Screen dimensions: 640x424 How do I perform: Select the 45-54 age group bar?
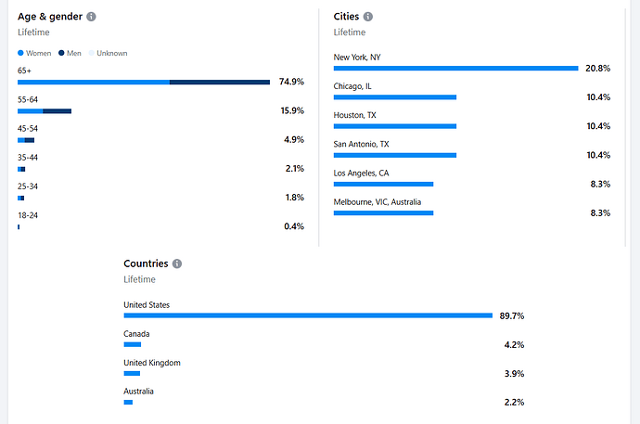tap(26, 140)
